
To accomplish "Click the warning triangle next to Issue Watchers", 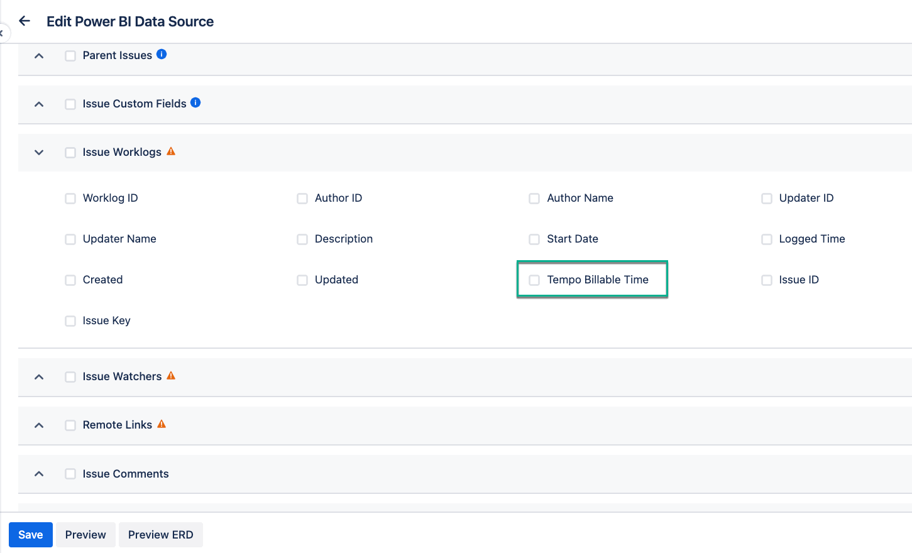I will [x=170, y=376].
